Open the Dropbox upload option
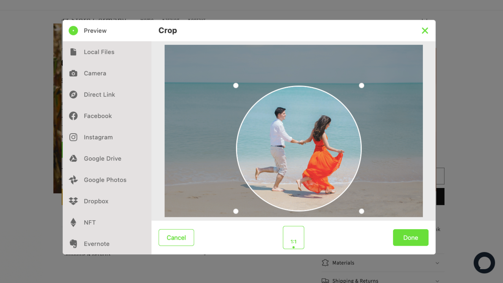Viewport: 503px width, 283px height. (x=96, y=201)
